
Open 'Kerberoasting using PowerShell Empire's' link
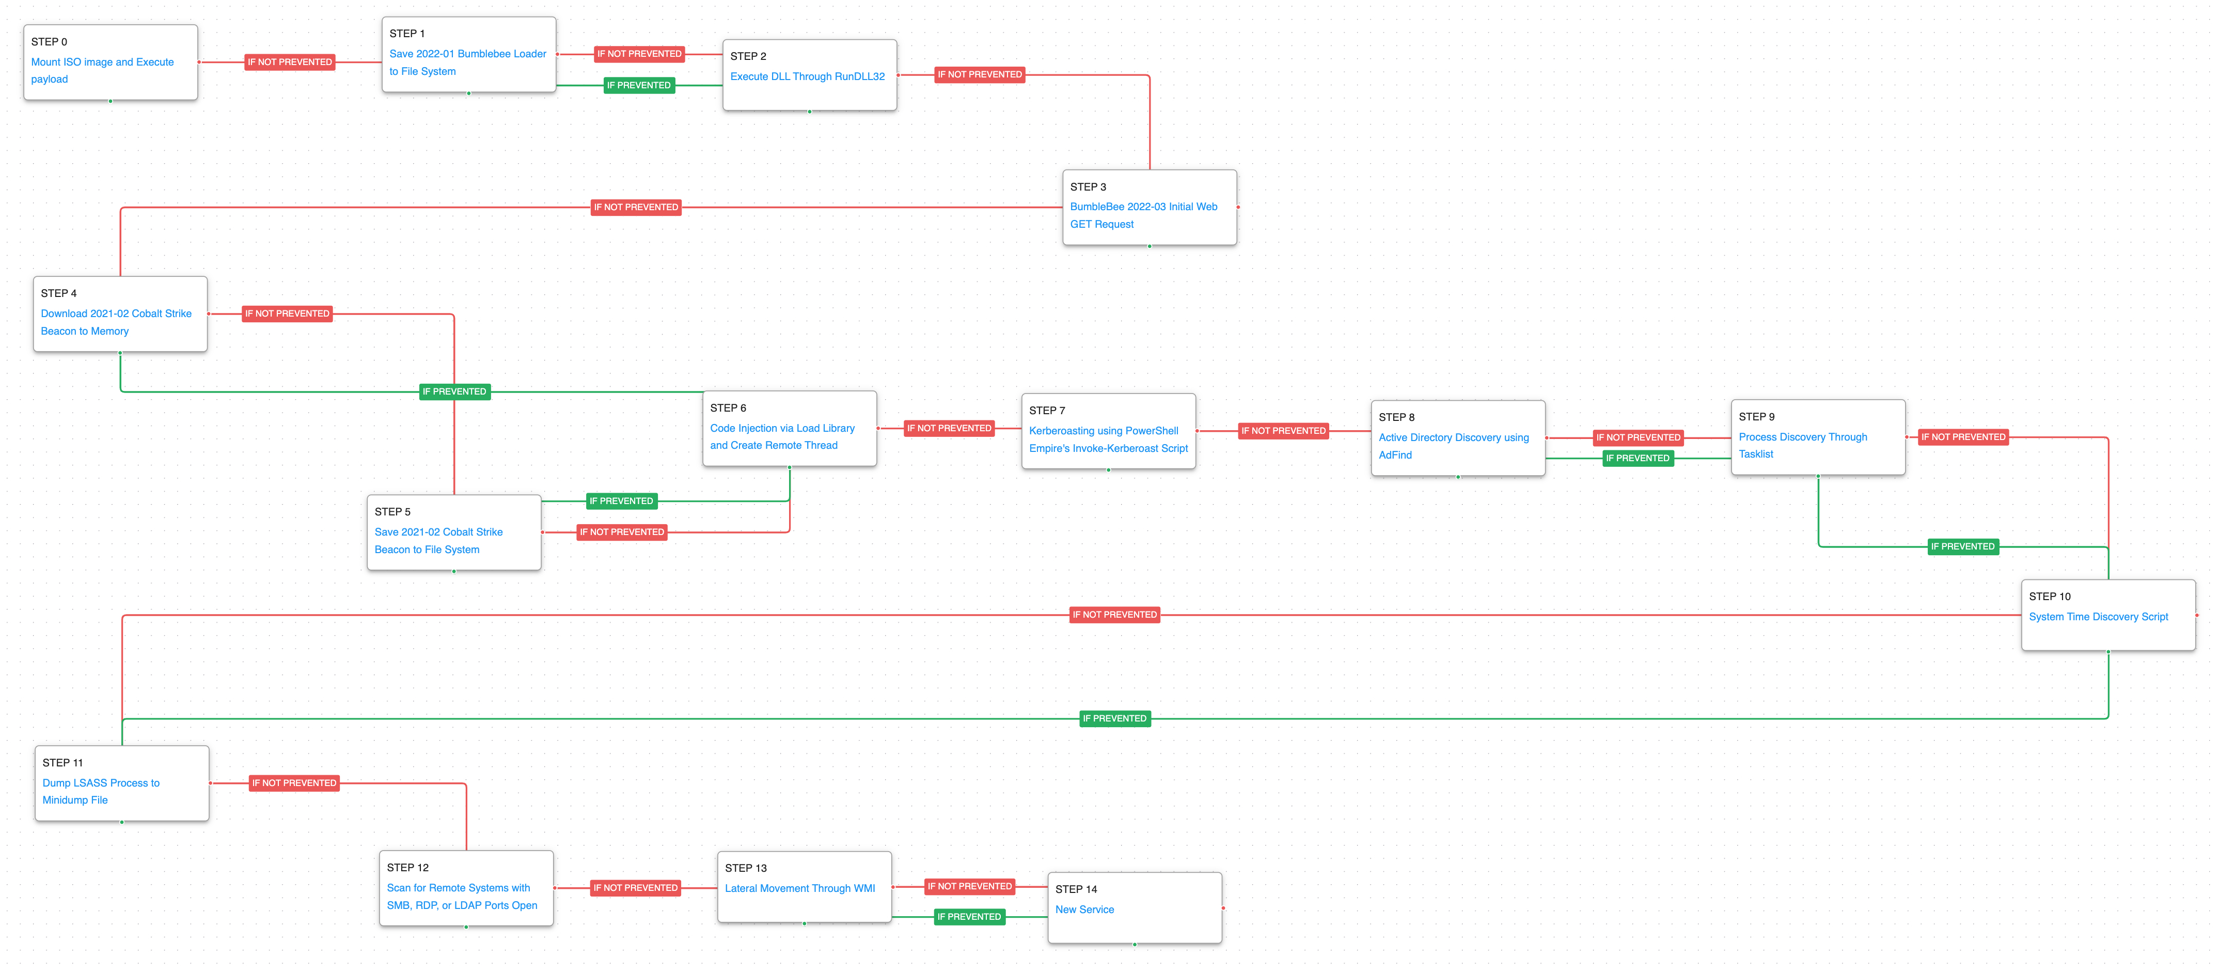coord(1103,431)
